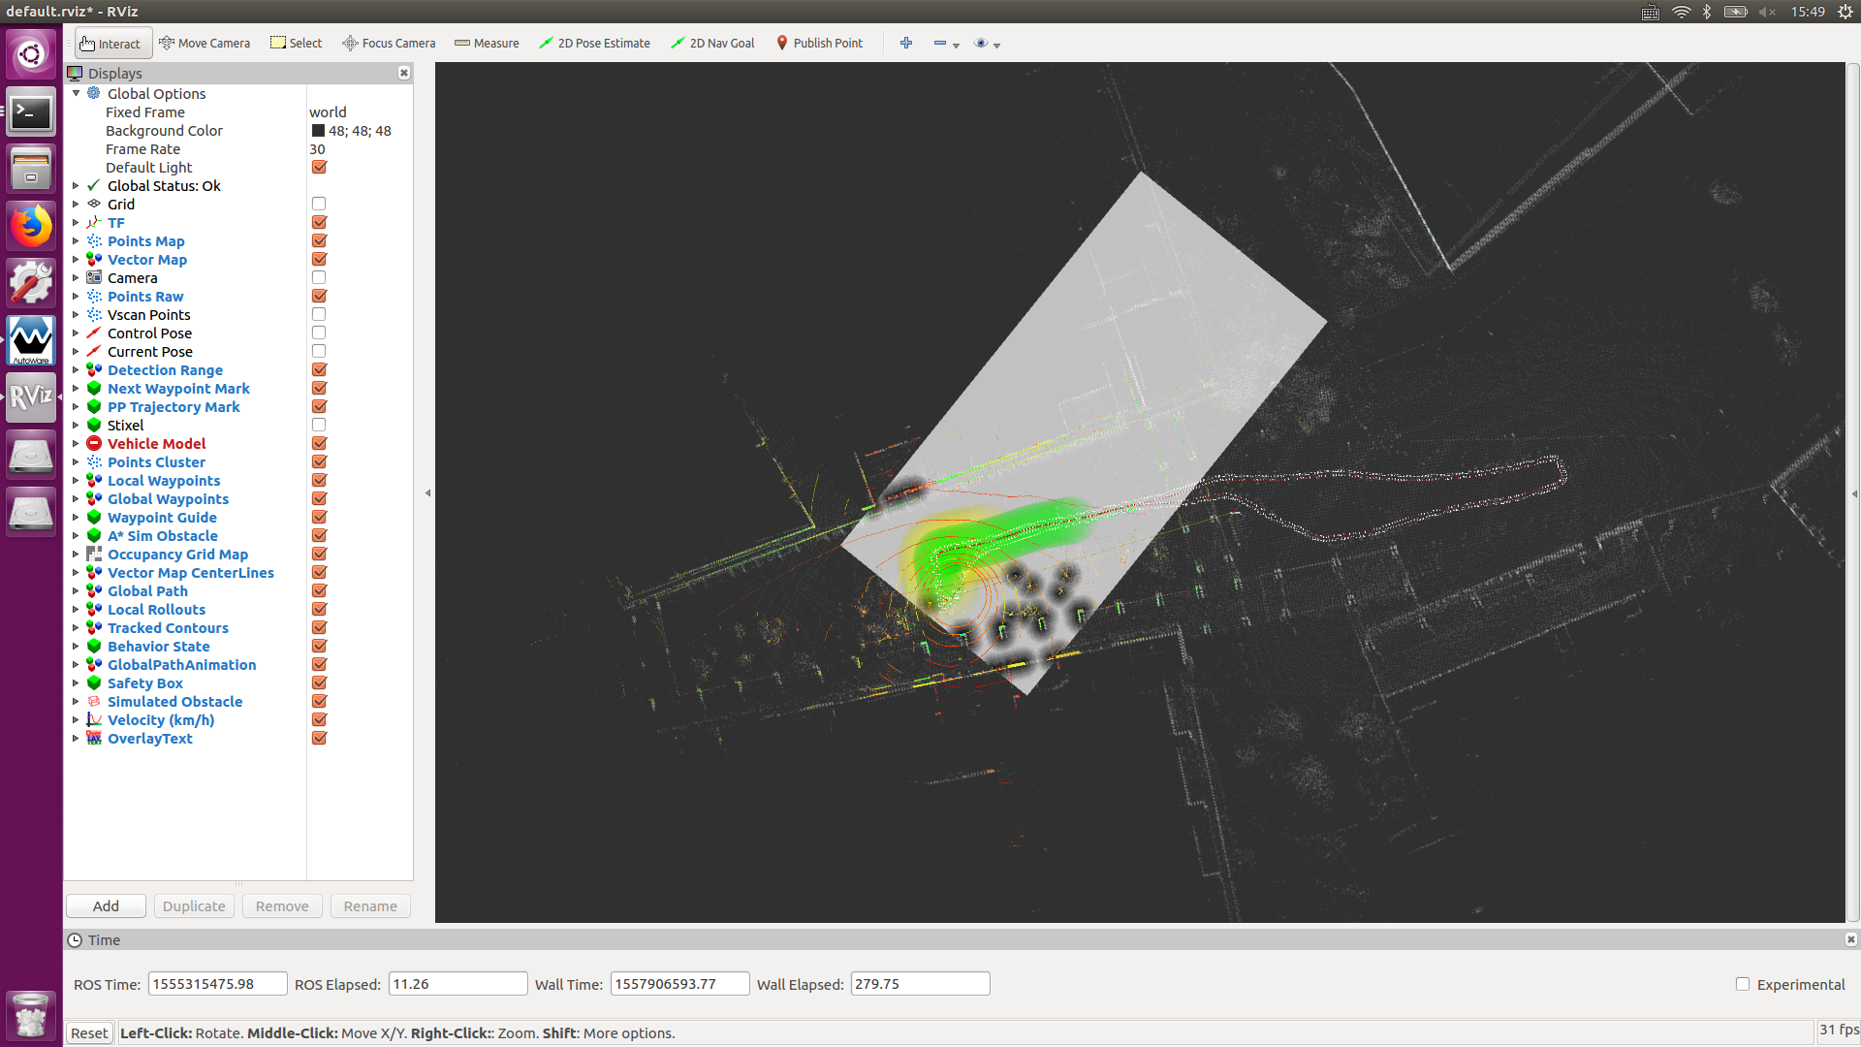This screenshot has height=1047, width=1861.
Task: Expand the Vehicle Model tree item
Action: pyautogui.click(x=76, y=444)
